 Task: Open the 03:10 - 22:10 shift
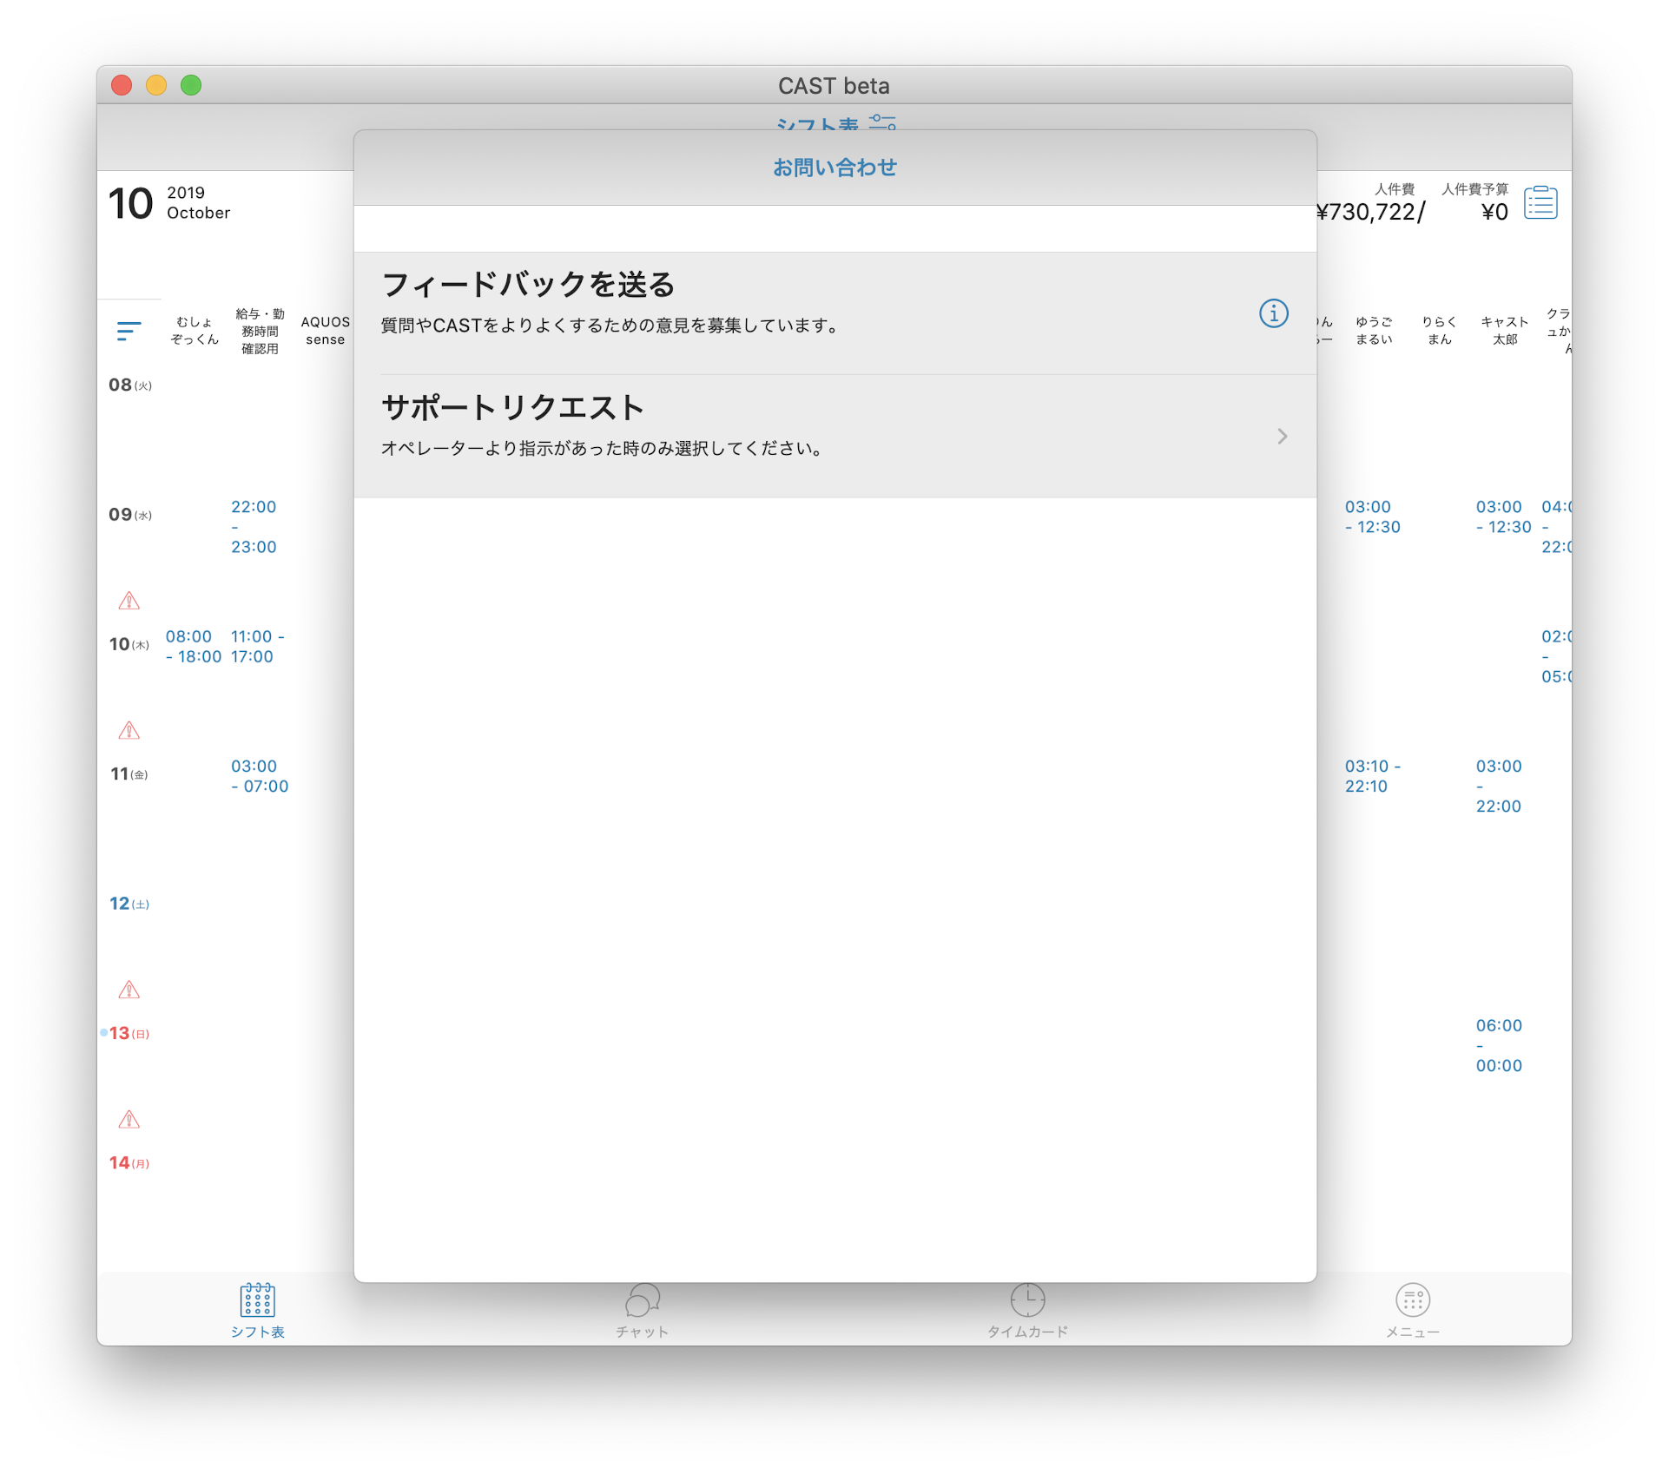click(1373, 776)
